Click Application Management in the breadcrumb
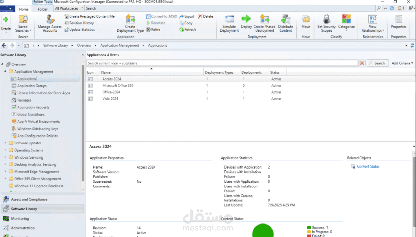 click(120, 45)
